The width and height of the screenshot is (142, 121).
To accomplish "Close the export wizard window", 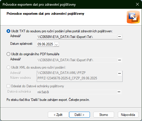I will [x=137, y=4].
